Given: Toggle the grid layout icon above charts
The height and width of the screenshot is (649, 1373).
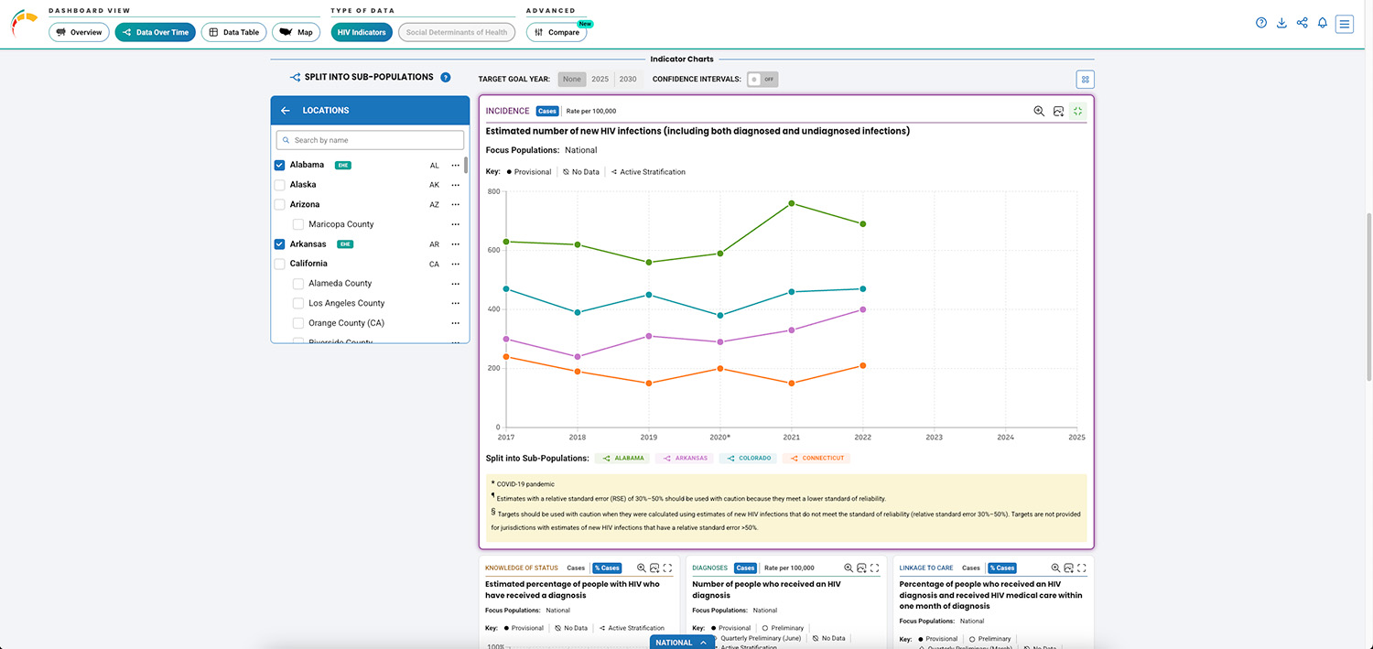Looking at the screenshot, I should click(x=1086, y=80).
